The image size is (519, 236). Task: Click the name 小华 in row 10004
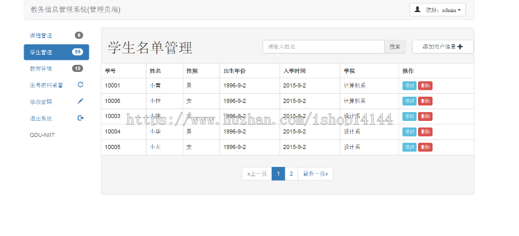(155, 132)
